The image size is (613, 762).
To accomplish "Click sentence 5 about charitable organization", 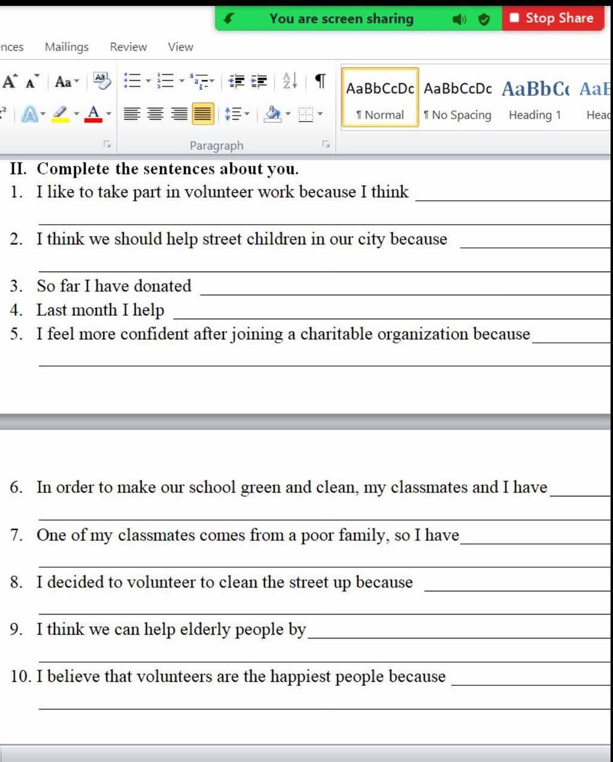I will (283, 334).
